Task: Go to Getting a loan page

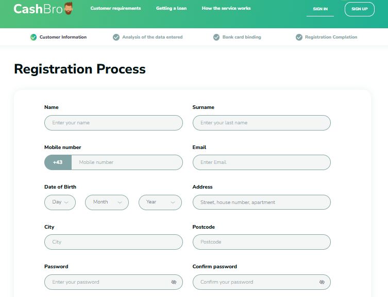Action: point(171,9)
